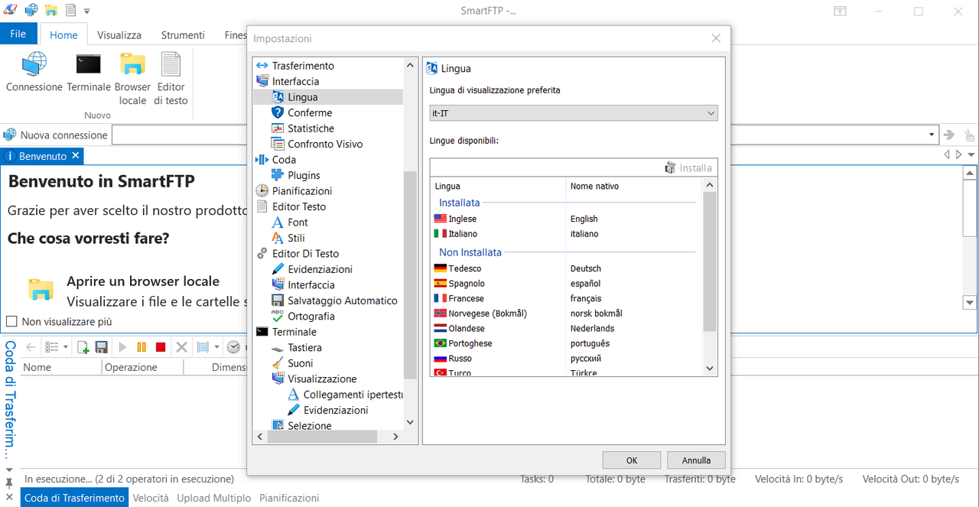Select Inglese installed language row
Image resolution: width=979 pixels, height=507 pixels.
[566, 219]
